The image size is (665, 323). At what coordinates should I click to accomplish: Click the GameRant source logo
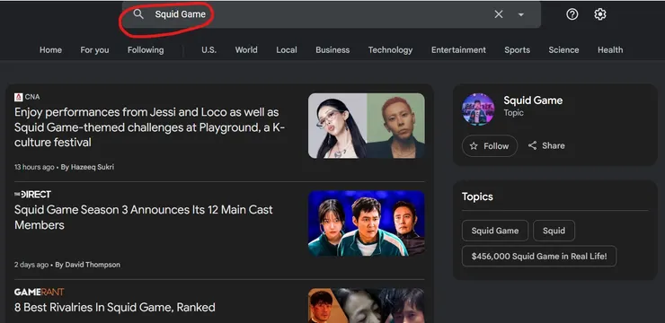(x=39, y=292)
